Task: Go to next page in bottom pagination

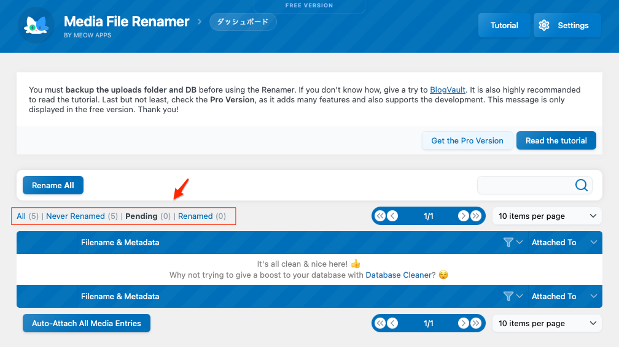Action: 464,323
